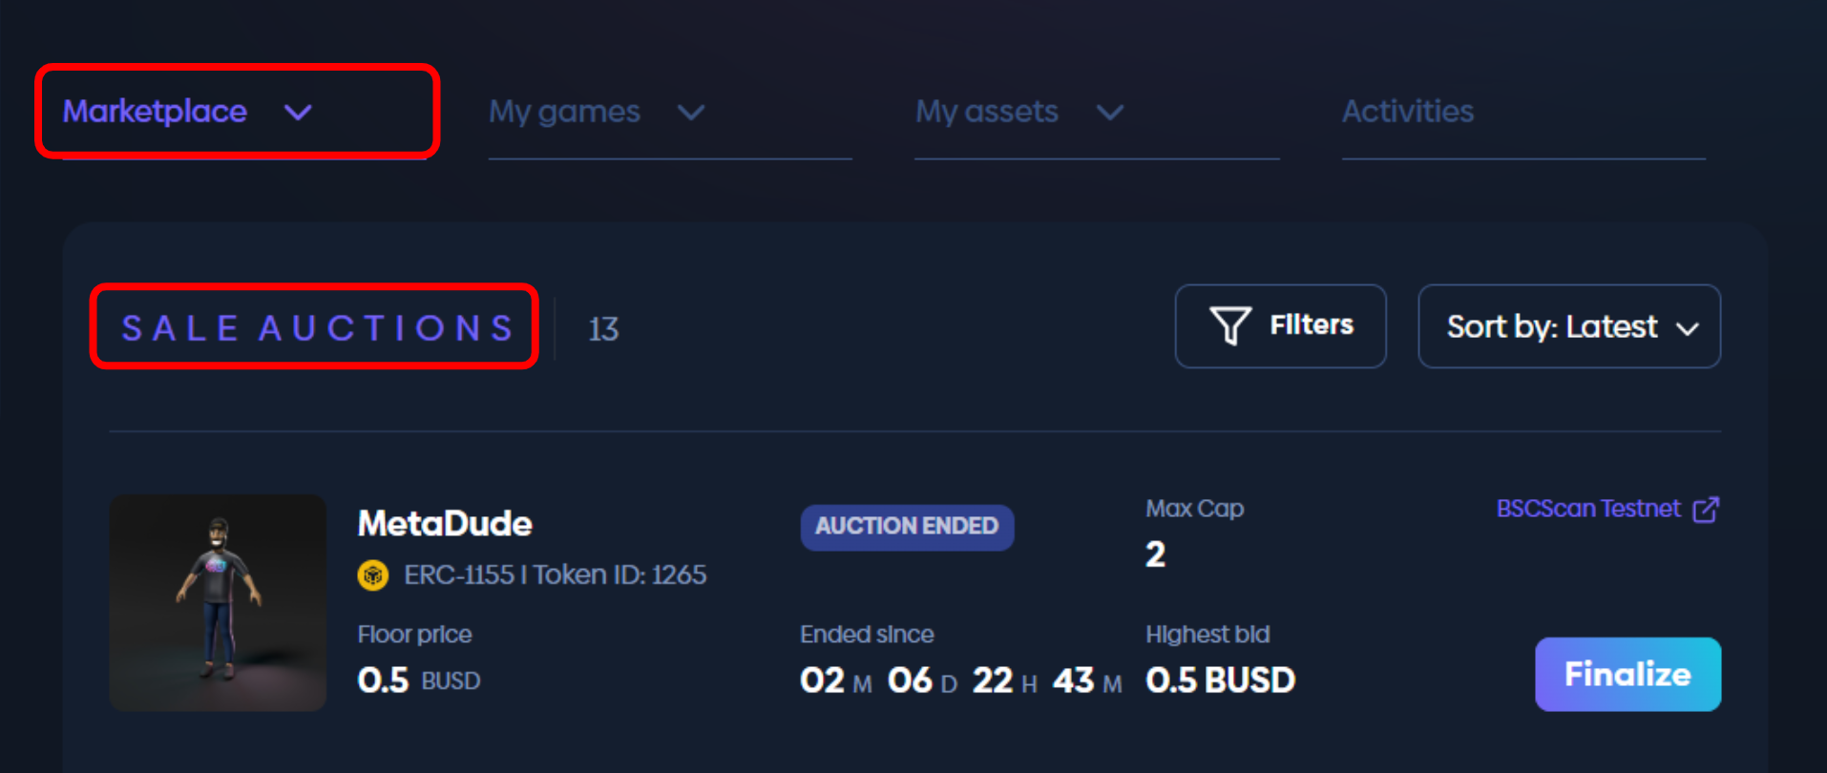The image size is (1827, 773).
Task: Expand the My assets chevron
Action: [1109, 113]
